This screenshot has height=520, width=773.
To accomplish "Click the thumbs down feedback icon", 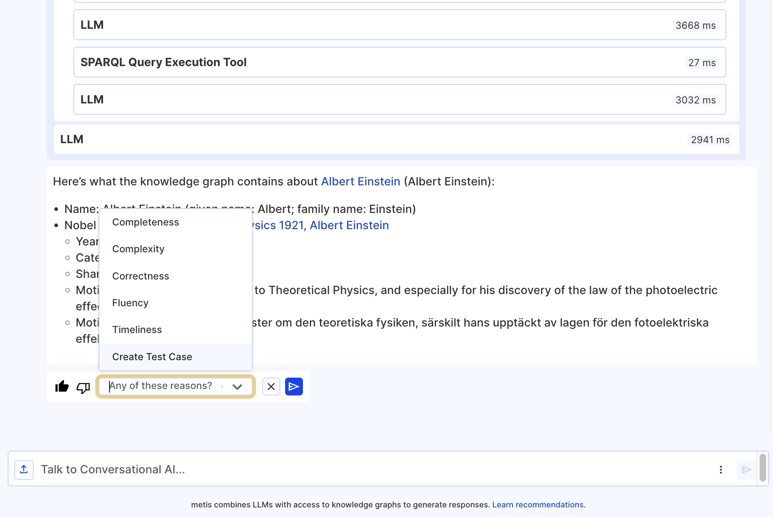I will (83, 387).
